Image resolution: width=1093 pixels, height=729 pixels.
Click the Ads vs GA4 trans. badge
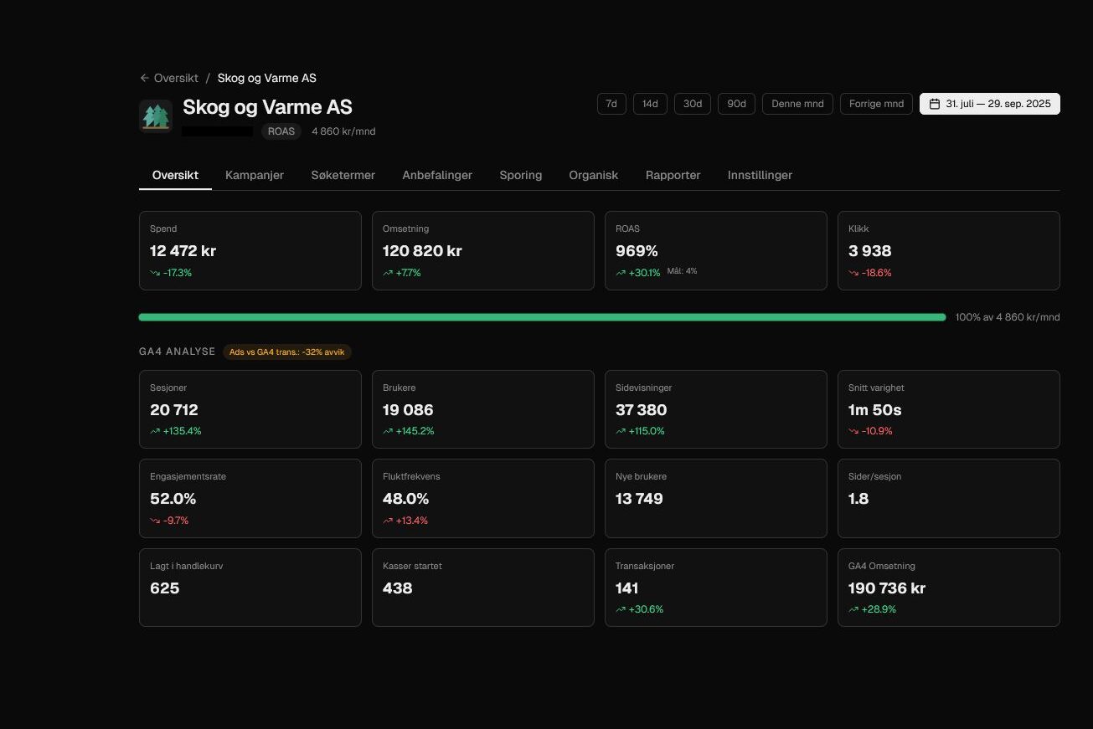[x=287, y=352]
